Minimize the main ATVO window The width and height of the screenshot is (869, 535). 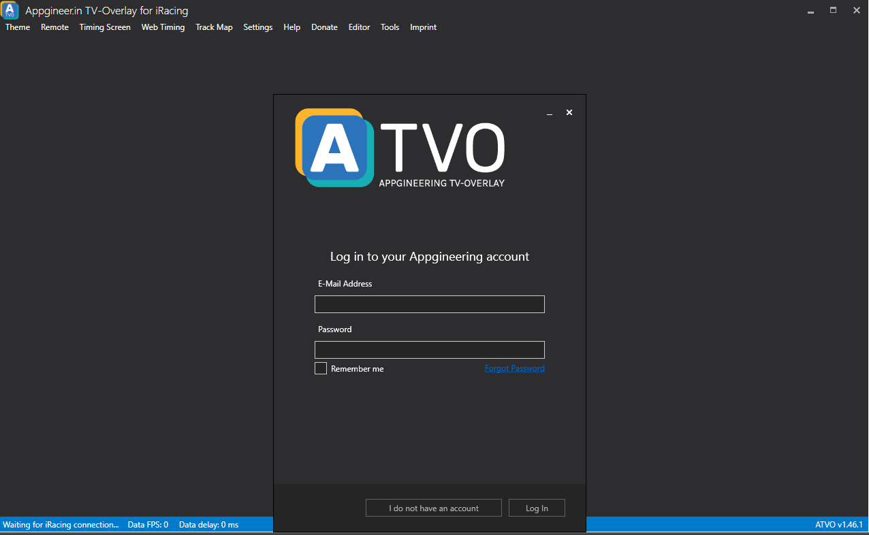pyautogui.click(x=810, y=10)
